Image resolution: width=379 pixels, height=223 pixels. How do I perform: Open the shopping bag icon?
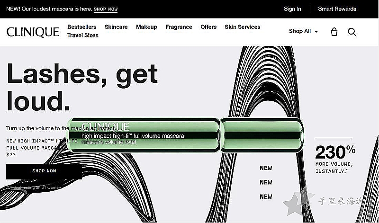pyautogui.click(x=334, y=32)
